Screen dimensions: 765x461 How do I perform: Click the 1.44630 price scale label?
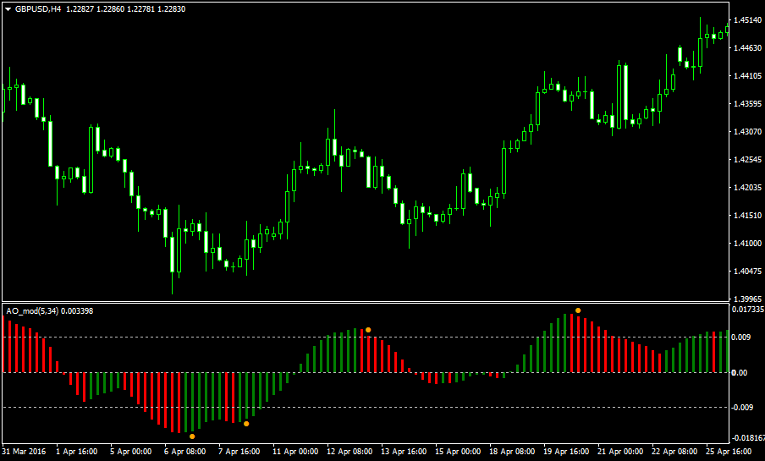point(747,48)
